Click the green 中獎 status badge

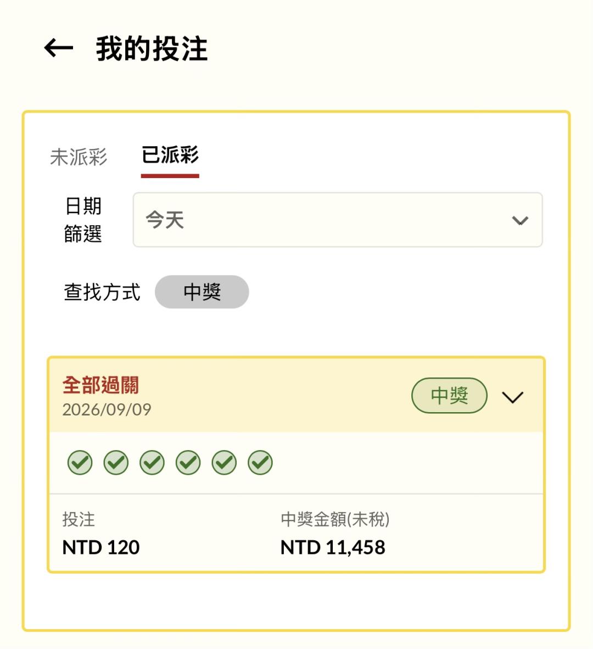click(449, 395)
